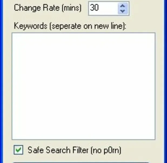Click the green checkmark icon
The image size is (167, 163).
coord(18,150)
